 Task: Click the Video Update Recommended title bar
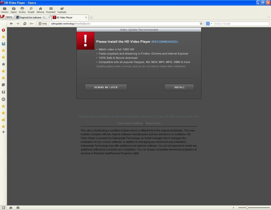pos(139,30)
